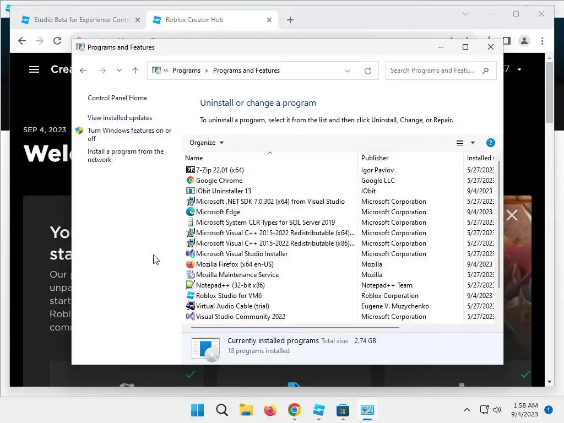Click the Mozilla Firefox icon in list
Screen dimensions: 564x423
(x=190, y=264)
